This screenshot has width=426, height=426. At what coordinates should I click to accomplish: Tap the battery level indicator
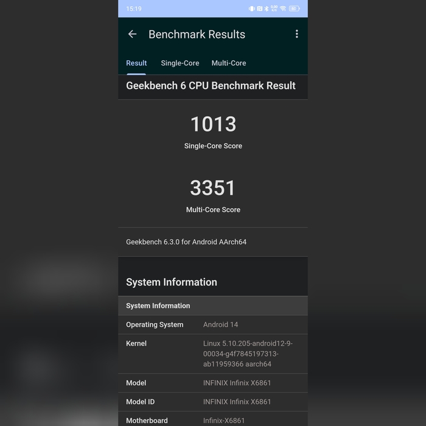[x=294, y=9]
